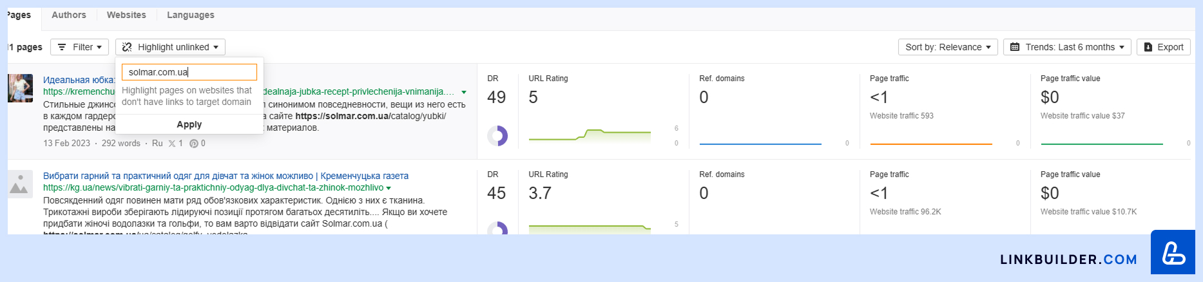Click the target domain input field
Viewport: 1203px width, 282px height.
pyautogui.click(x=189, y=72)
